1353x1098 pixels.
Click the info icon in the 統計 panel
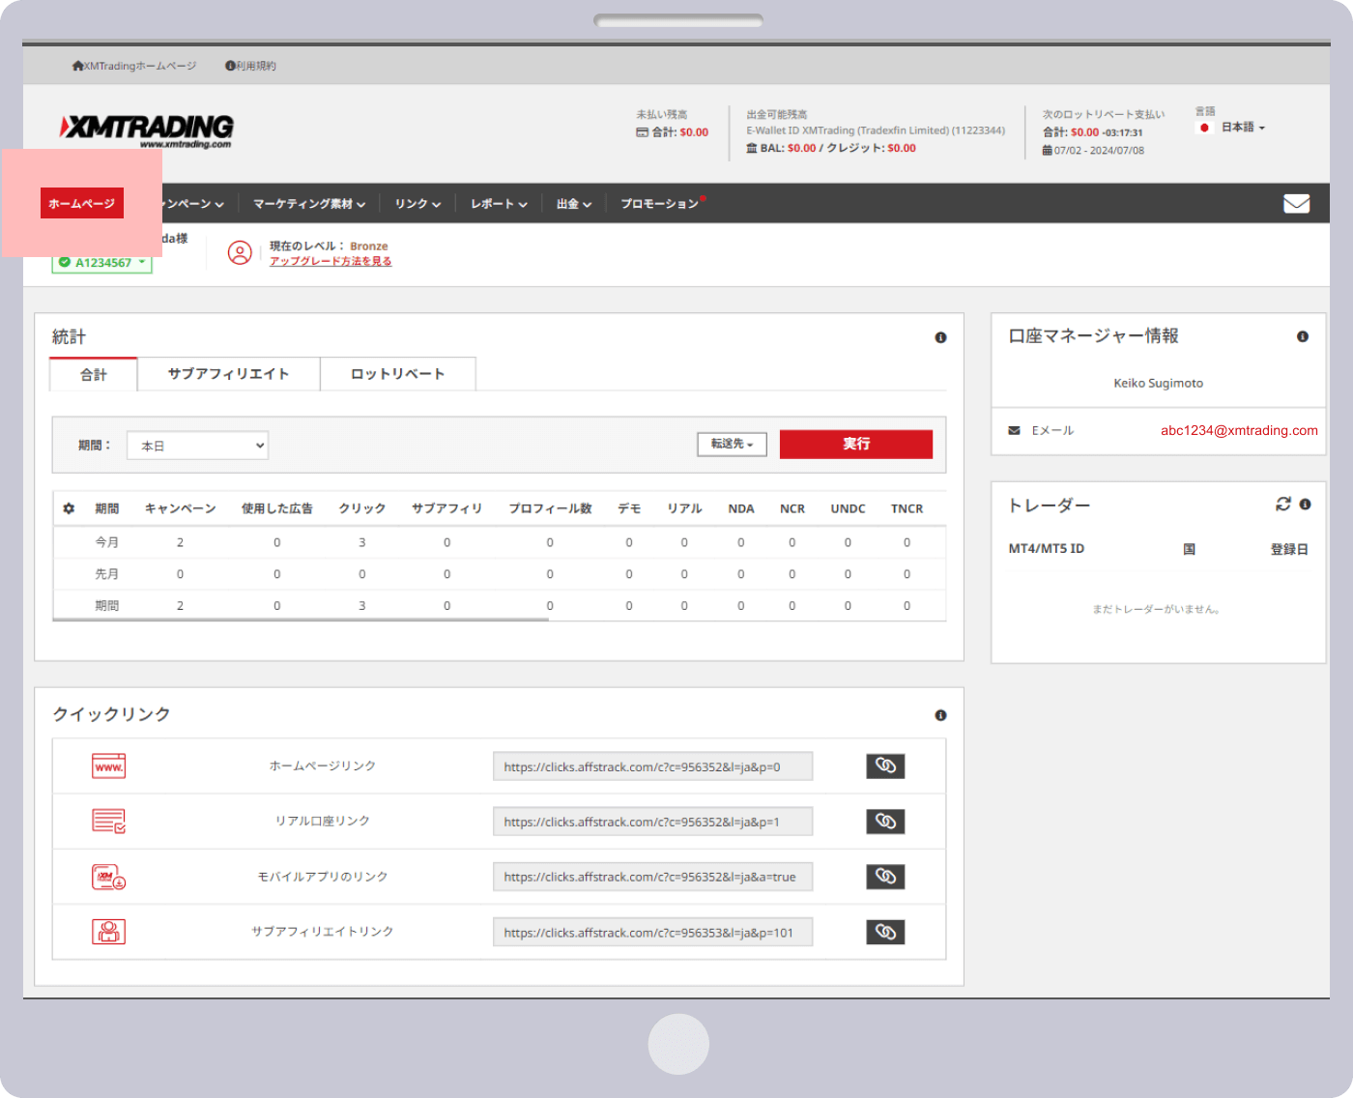point(940,337)
